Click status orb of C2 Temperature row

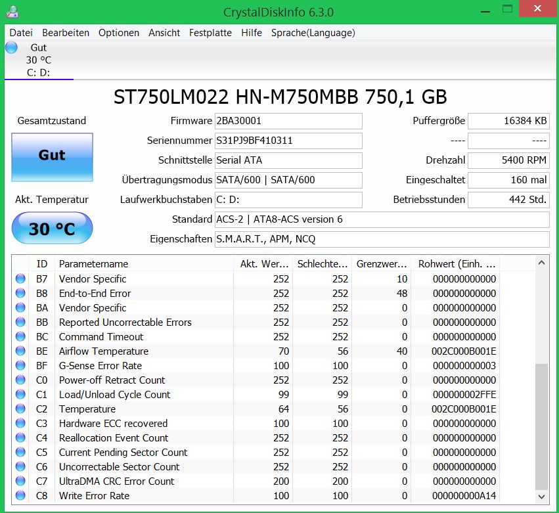[20, 409]
